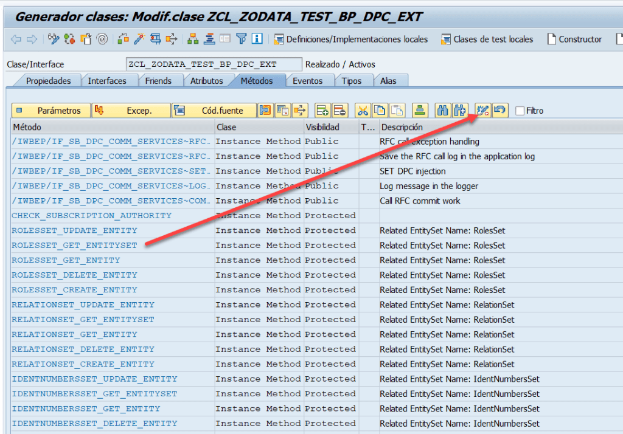Click the Class/Interface name field

pyautogui.click(x=213, y=64)
